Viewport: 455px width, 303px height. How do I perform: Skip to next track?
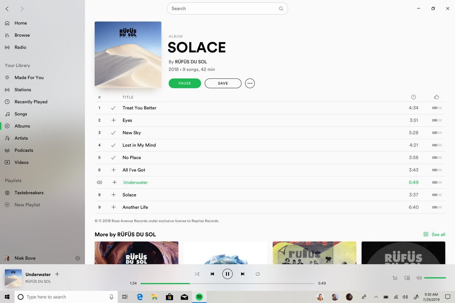click(x=243, y=274)
